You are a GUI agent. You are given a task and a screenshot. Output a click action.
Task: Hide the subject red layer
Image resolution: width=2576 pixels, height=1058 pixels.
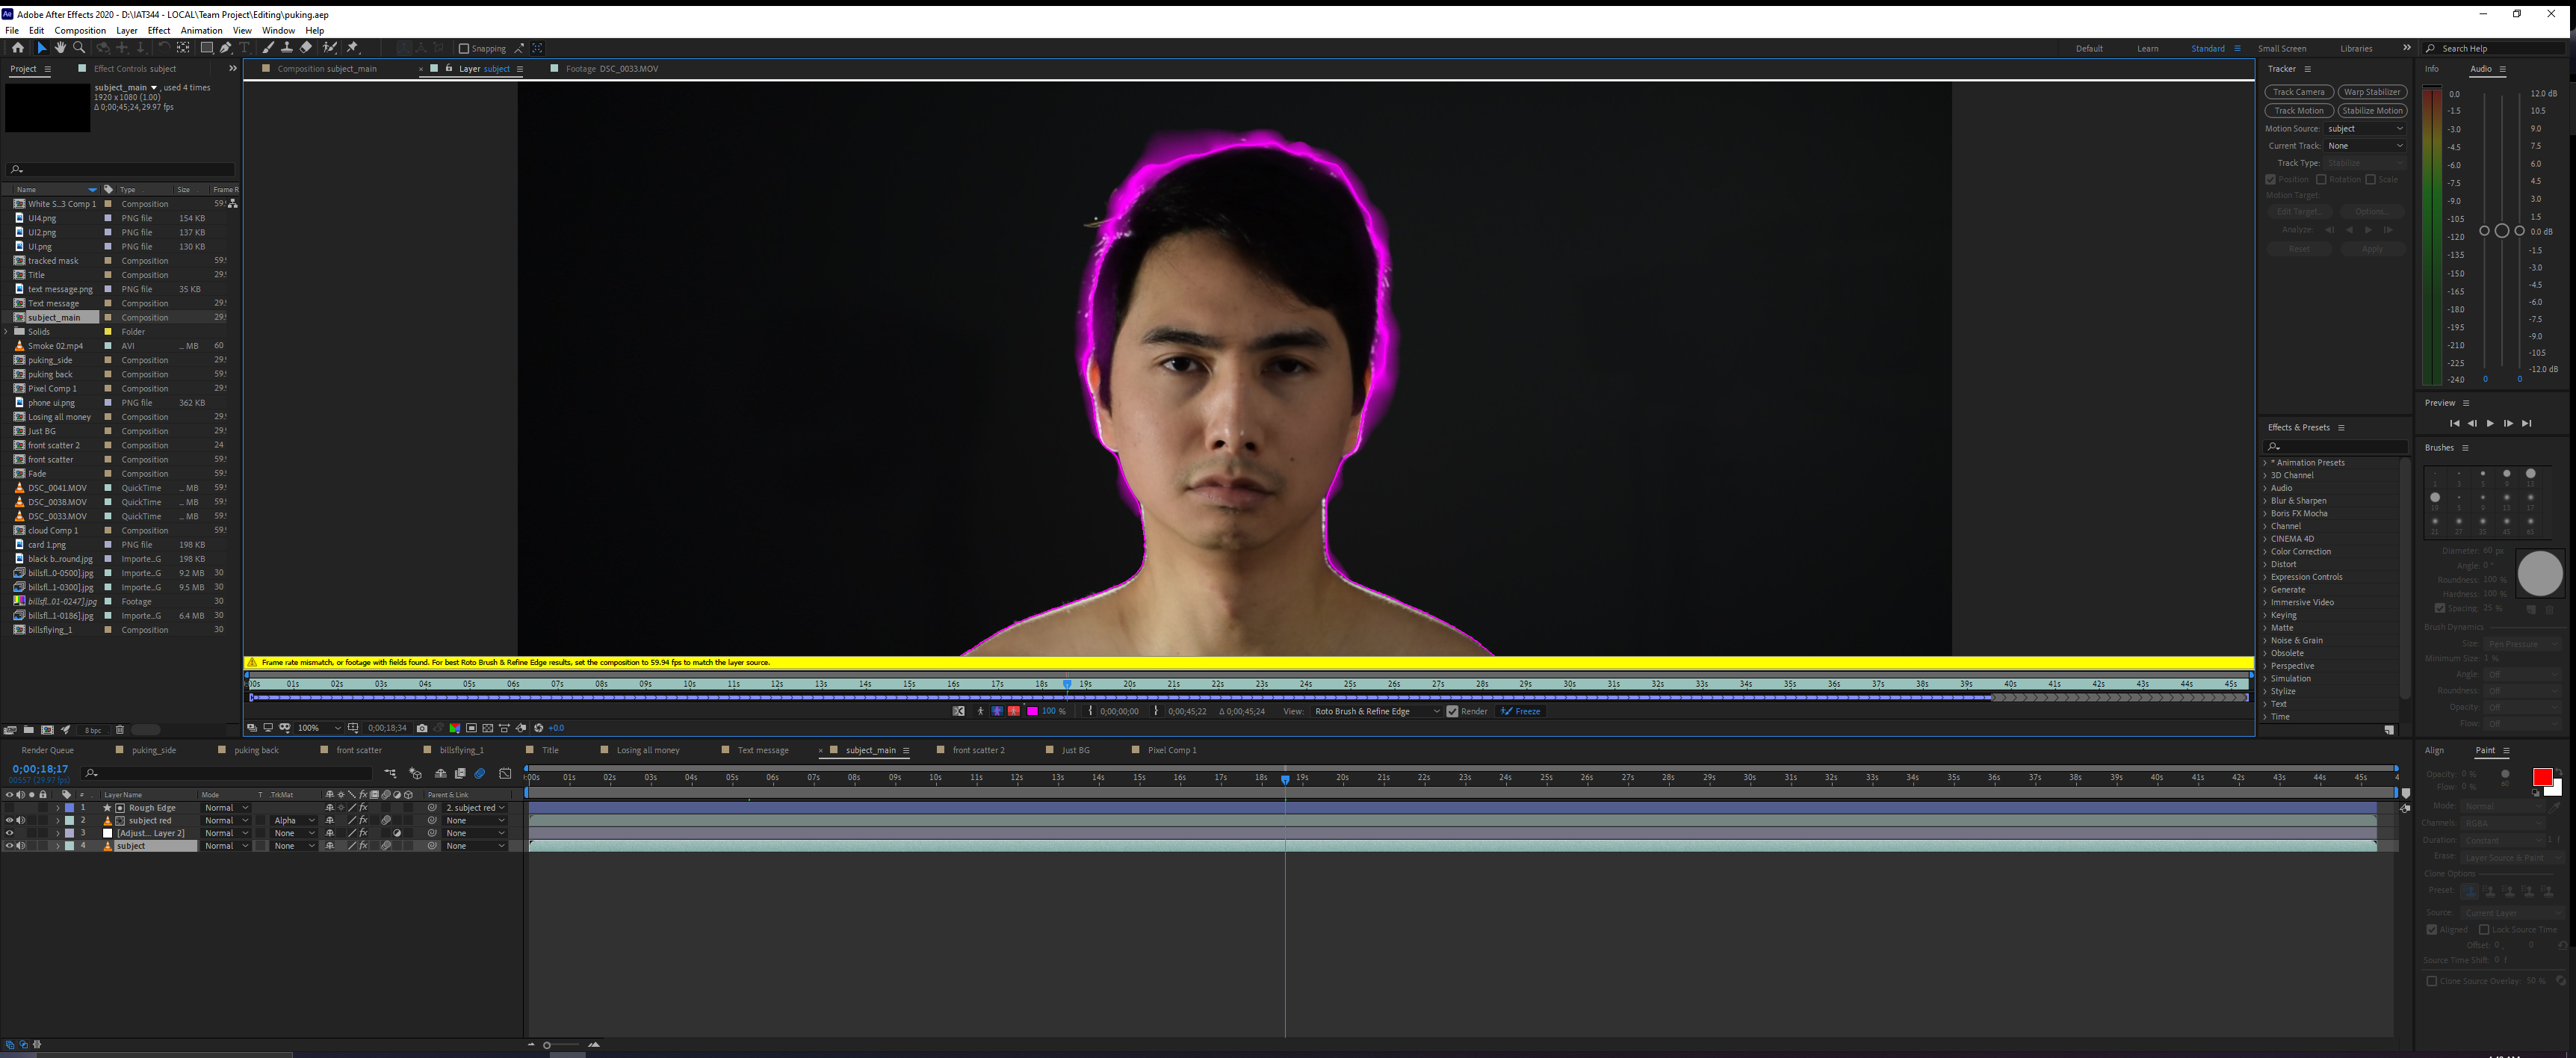[x=9, y=820]
